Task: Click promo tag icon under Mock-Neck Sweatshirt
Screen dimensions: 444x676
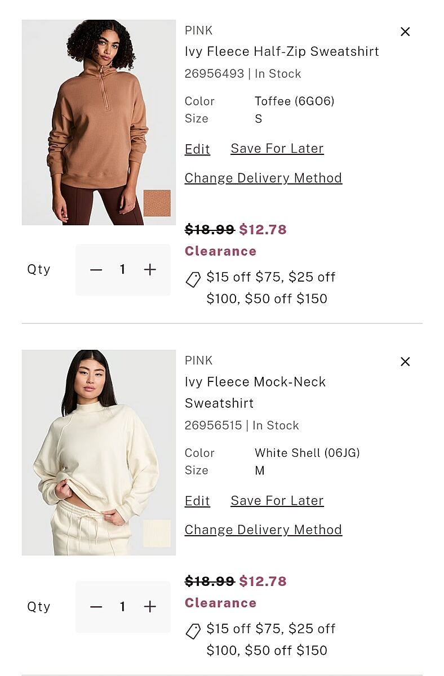Action: [193, 631]
